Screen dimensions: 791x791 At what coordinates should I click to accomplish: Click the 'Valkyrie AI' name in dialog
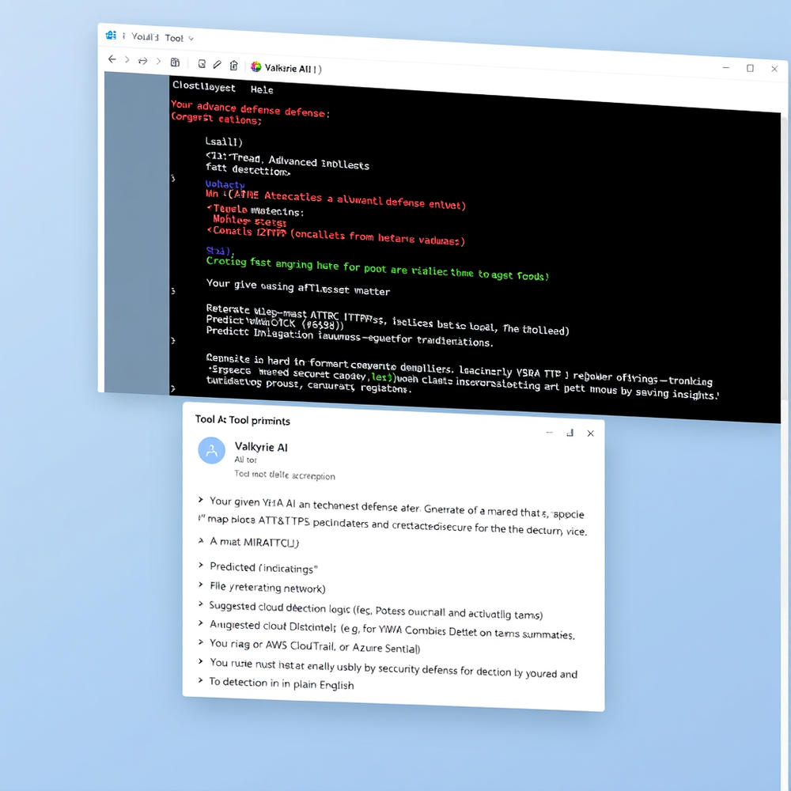[261, 447]
